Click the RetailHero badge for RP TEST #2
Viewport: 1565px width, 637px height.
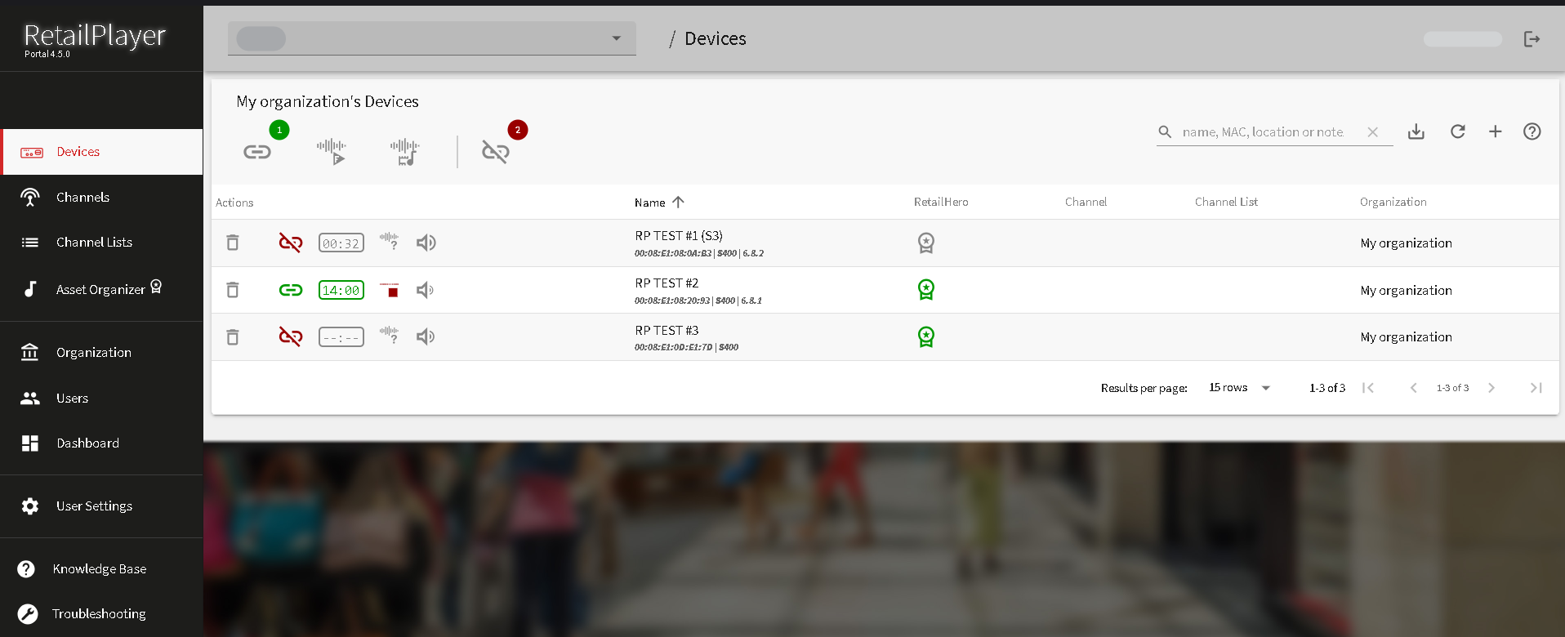(x=925, y=290)
